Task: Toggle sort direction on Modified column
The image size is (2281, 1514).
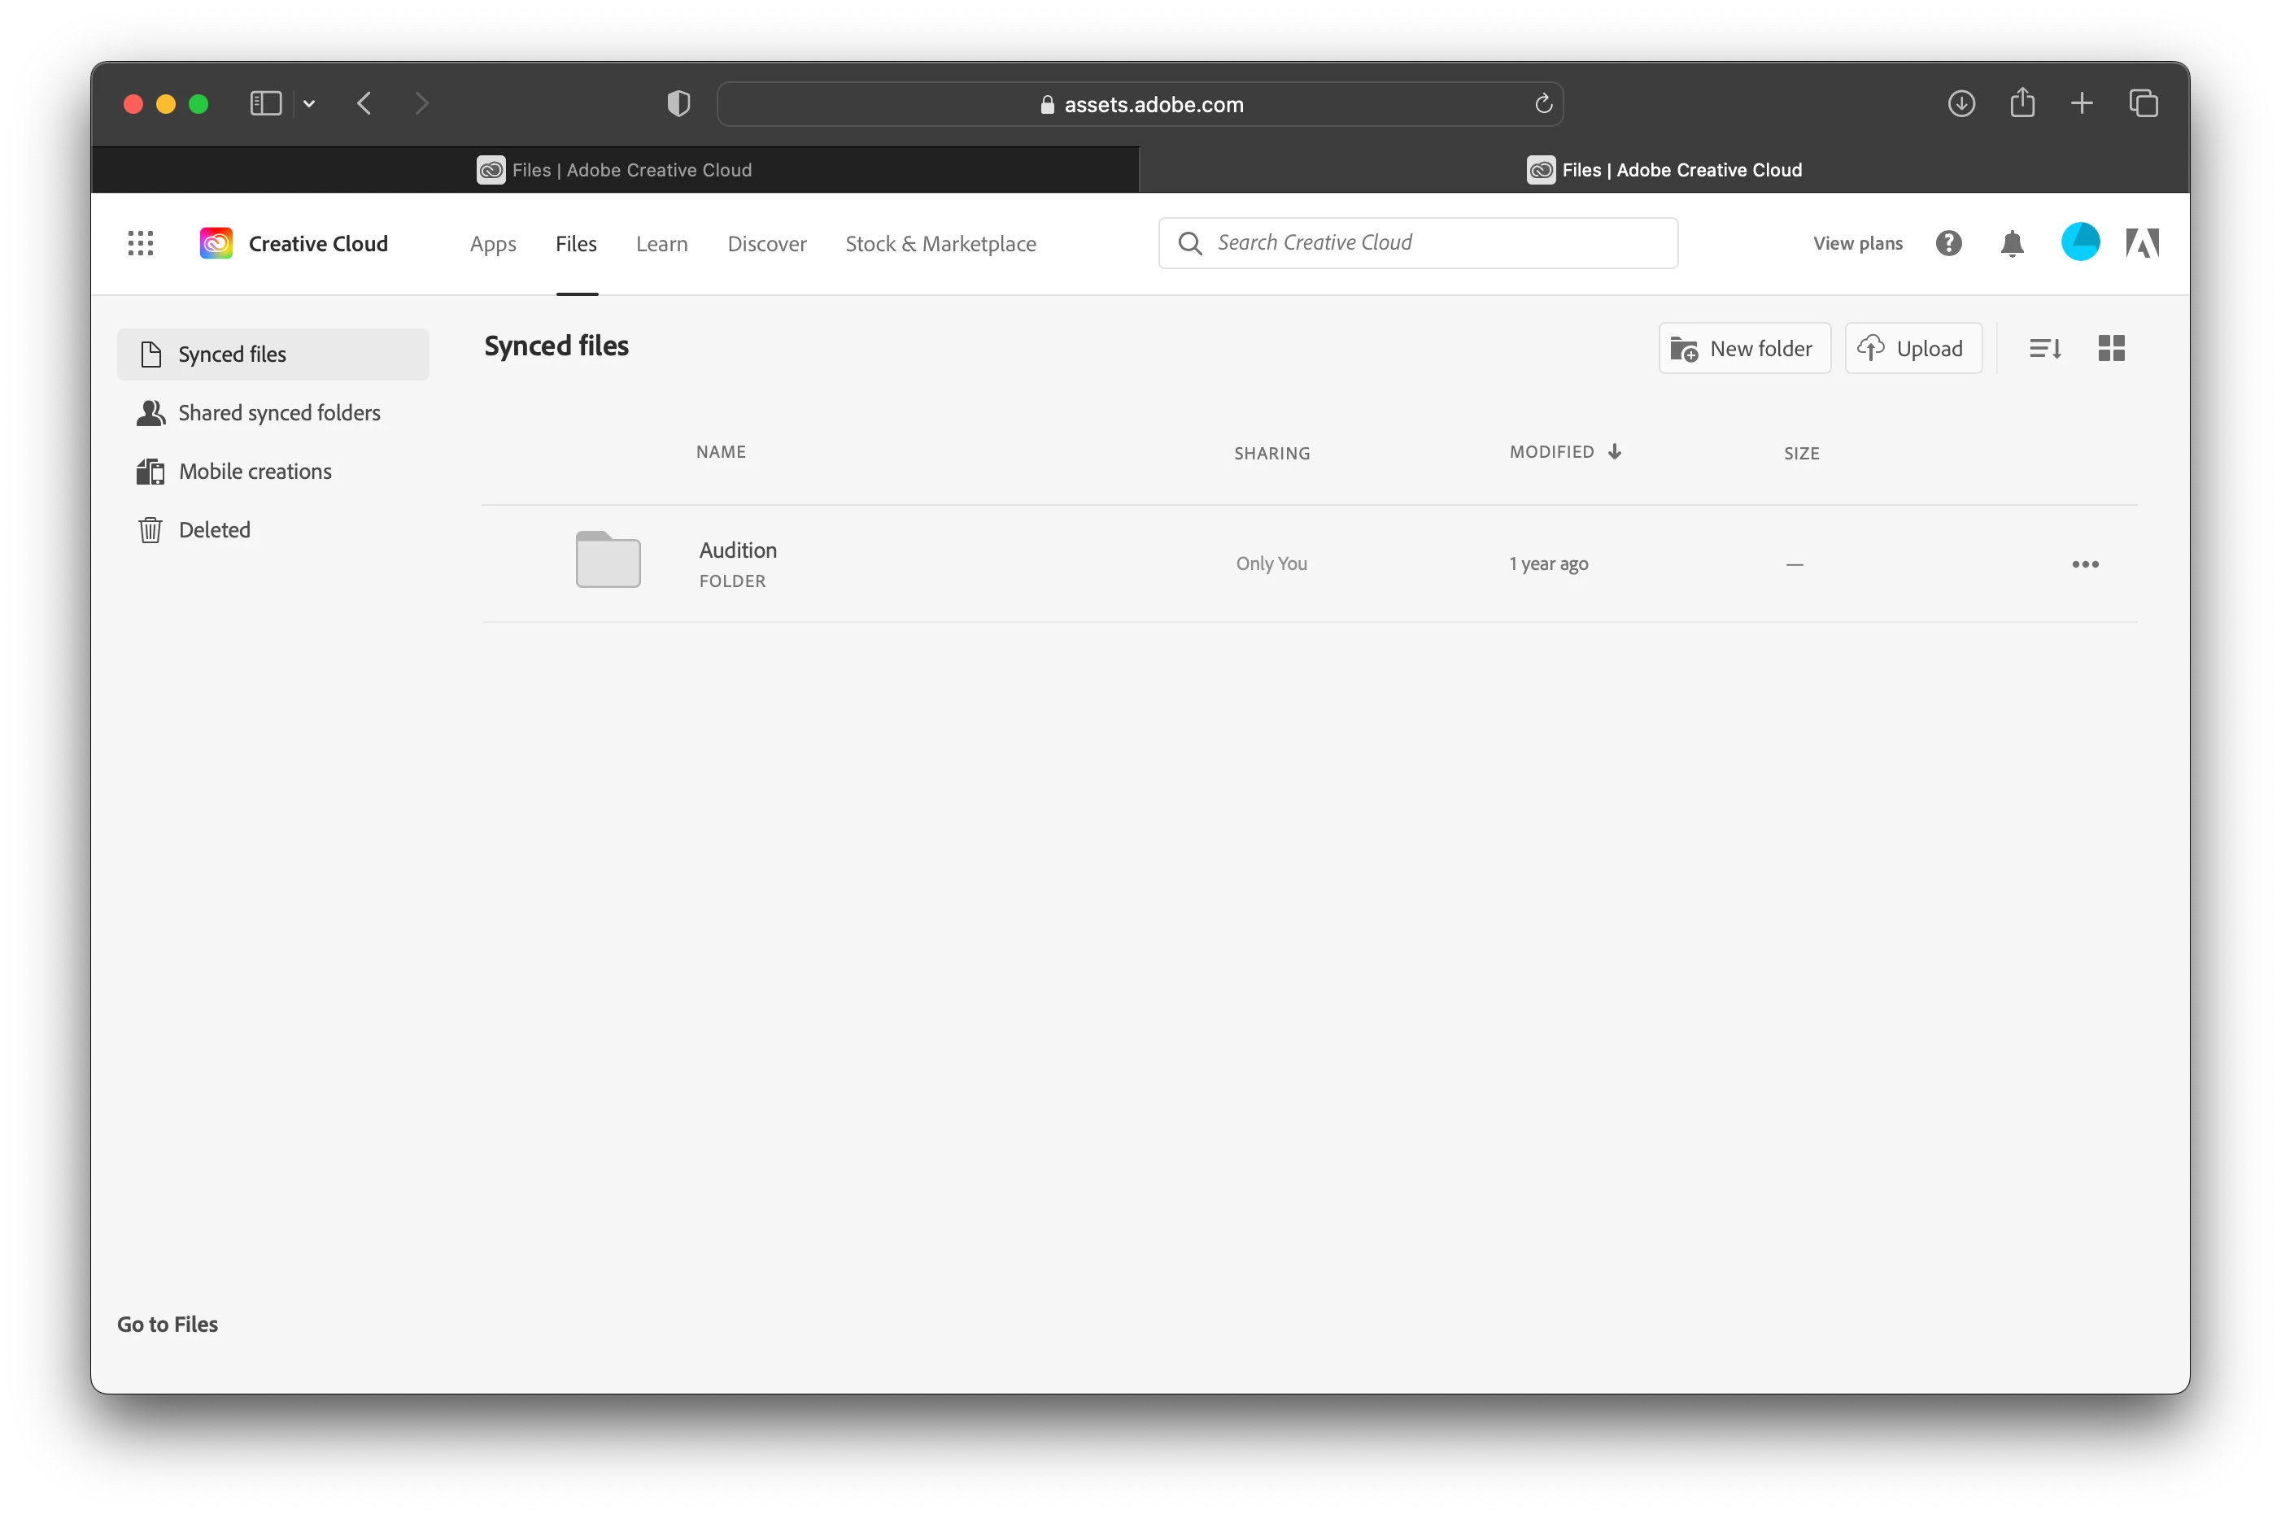Action: (1614, 452)
